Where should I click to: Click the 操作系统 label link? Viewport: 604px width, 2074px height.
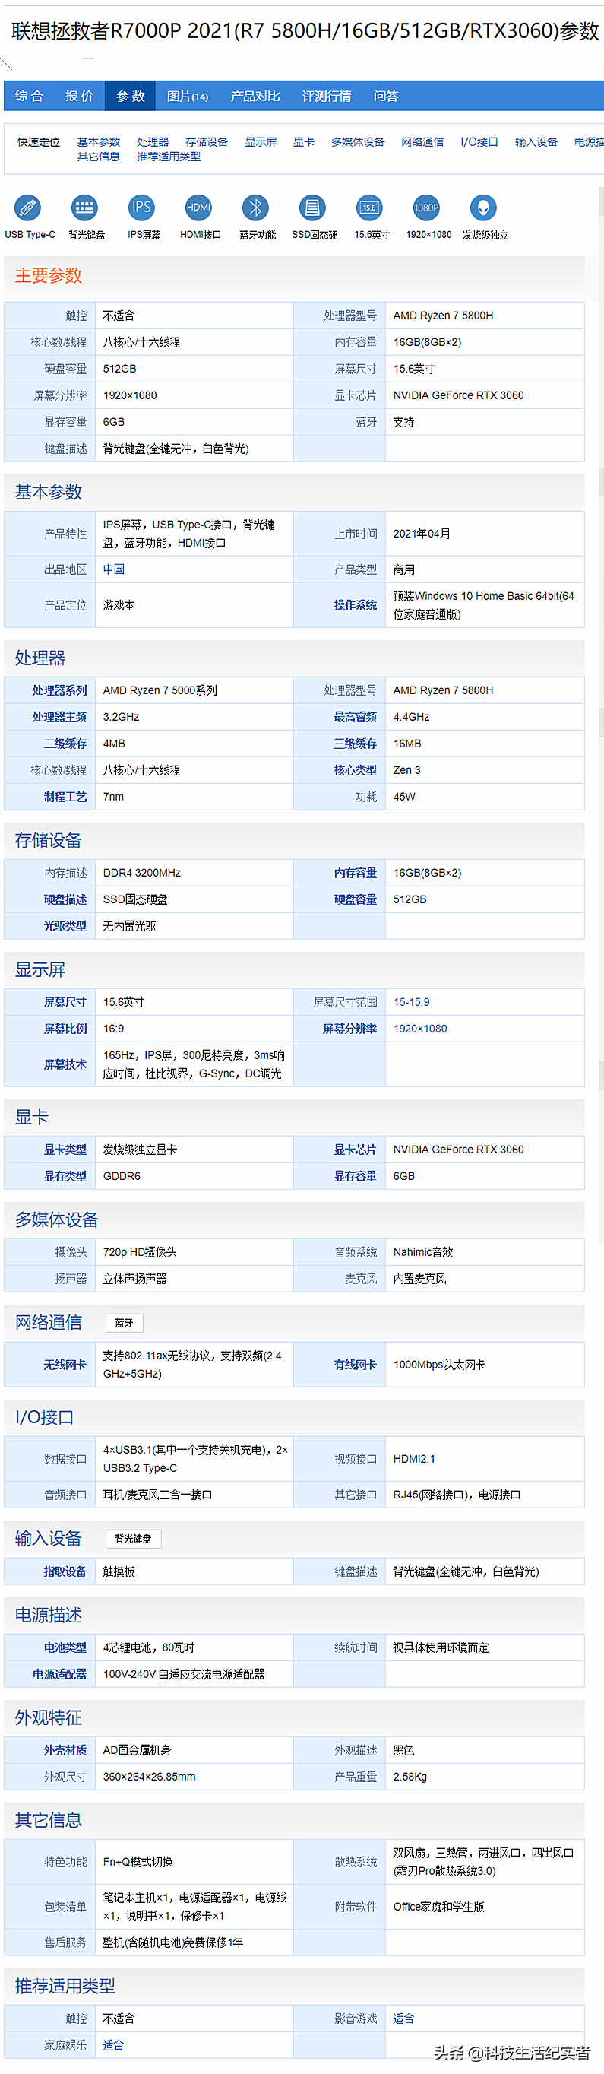[x=356, y=604]
